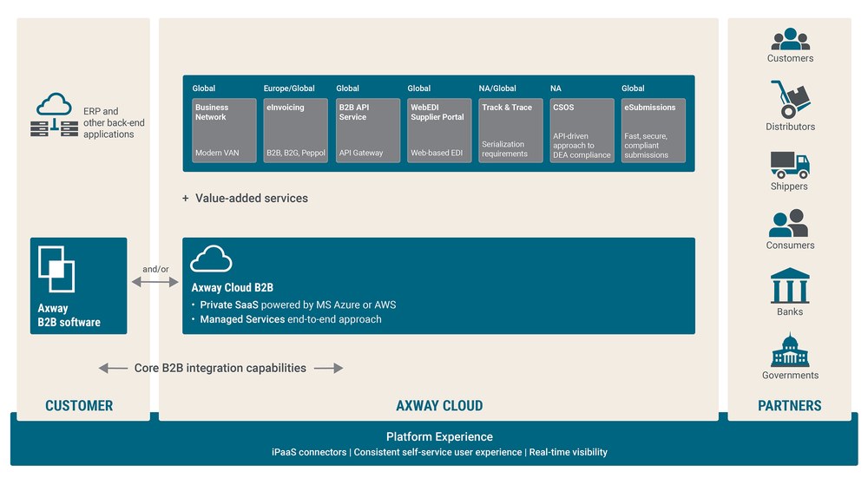This screenshot has height=478, width=868.
Task: Click the Shippers truck icon
Action: pos(790,165)
